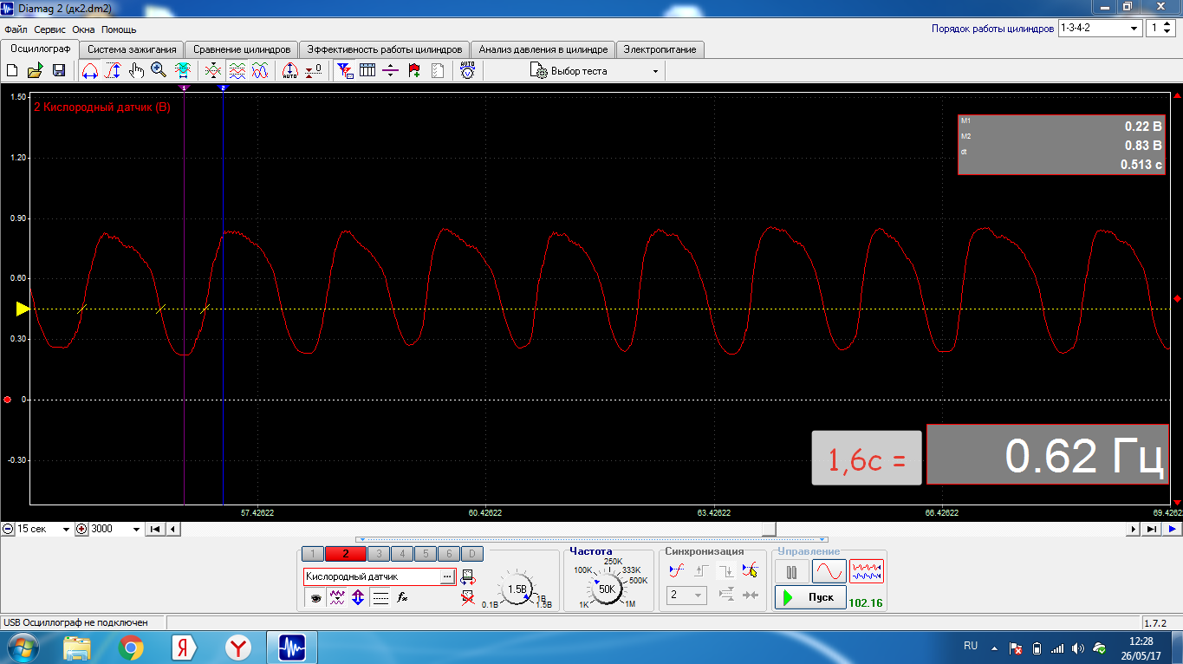This screenshot has width=1183, height=664.
Task: Toggle channel 5 button
Action: tap(426, 554)
